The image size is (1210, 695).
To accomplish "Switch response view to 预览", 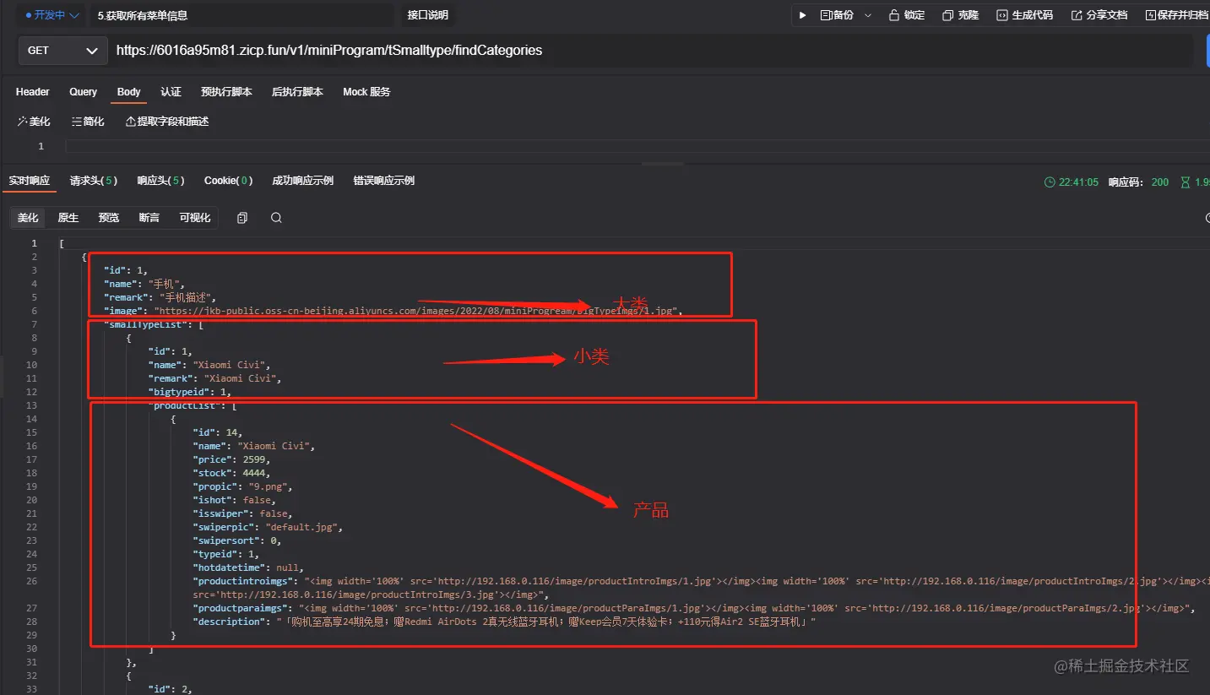I will click(x=109, y=218).
